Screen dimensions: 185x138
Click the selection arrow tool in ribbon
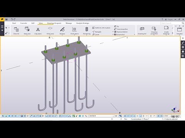(x=6, y=28)
